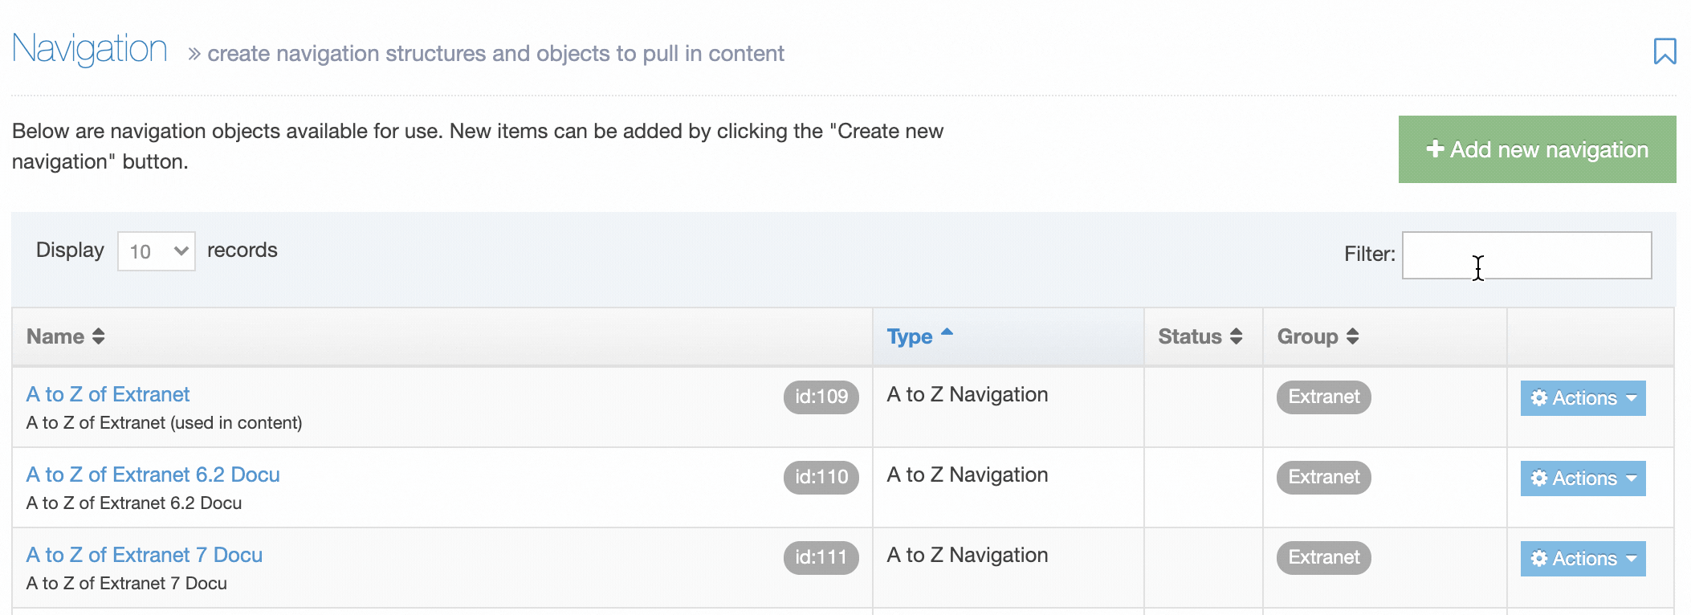Open the A to Z of Extranet 6.2 Docu link

[153, 474]
